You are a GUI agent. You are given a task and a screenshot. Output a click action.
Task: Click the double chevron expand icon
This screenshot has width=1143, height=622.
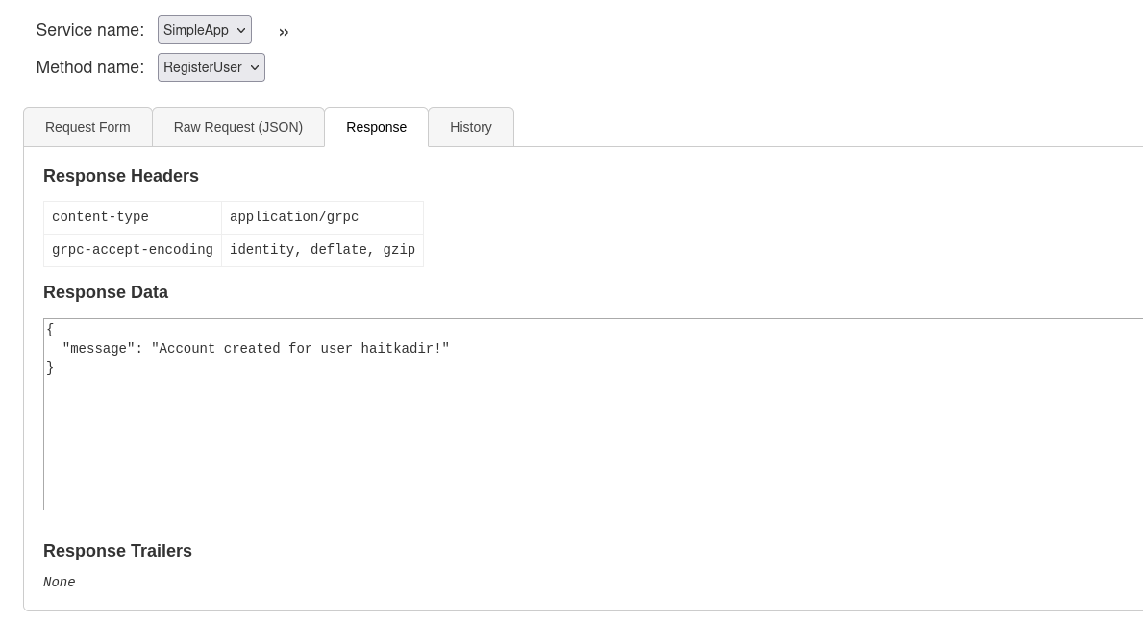coord(284,32)
